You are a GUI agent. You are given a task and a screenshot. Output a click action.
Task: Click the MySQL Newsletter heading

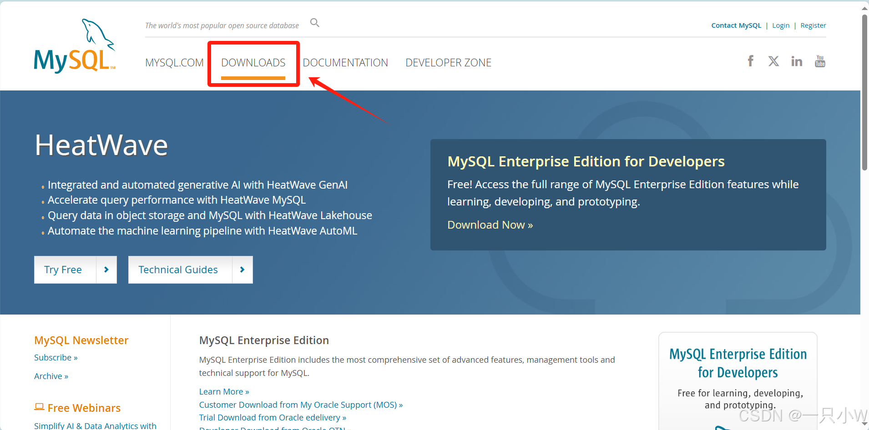click(81, 340)
